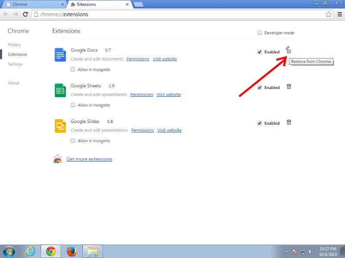Click the yellow Google Slides icon
The image size is (345, 258).
pyautogui.click(x=60, y=126)
